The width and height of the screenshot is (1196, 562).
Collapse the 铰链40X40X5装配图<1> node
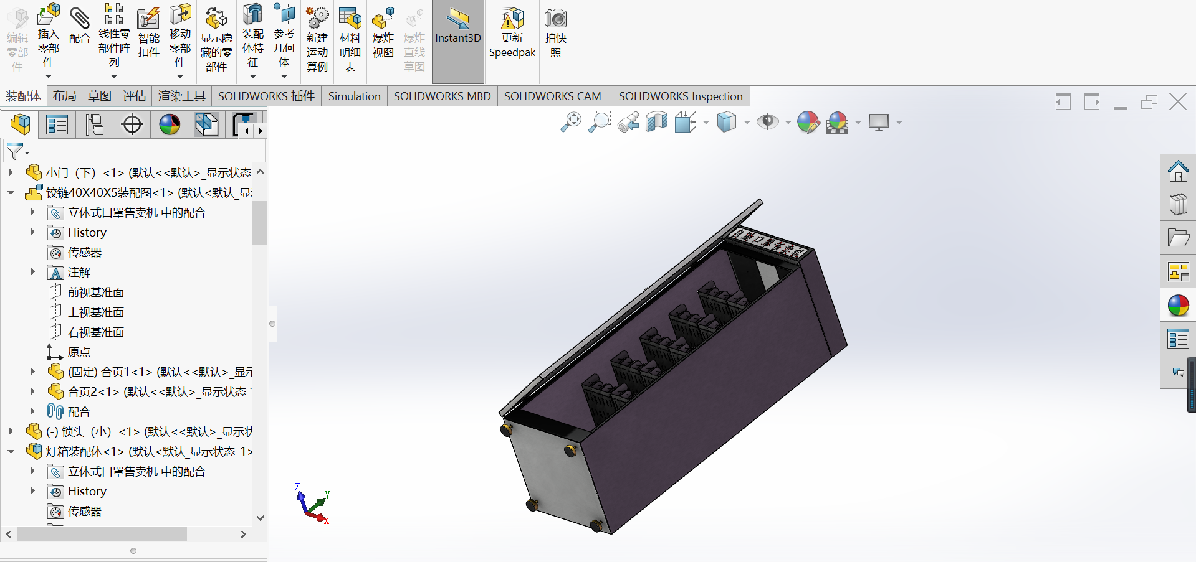(11, 193)
